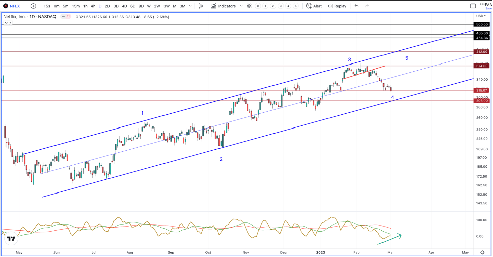Open the USD currency dropdown
Screen dimensions: 493x257
(x=481, y=16)
